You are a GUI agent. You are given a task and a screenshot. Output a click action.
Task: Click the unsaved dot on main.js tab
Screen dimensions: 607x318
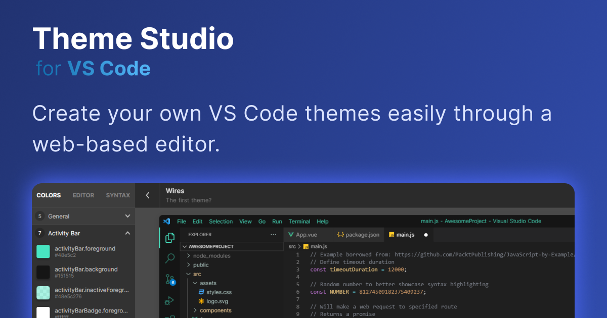(426, 235)
